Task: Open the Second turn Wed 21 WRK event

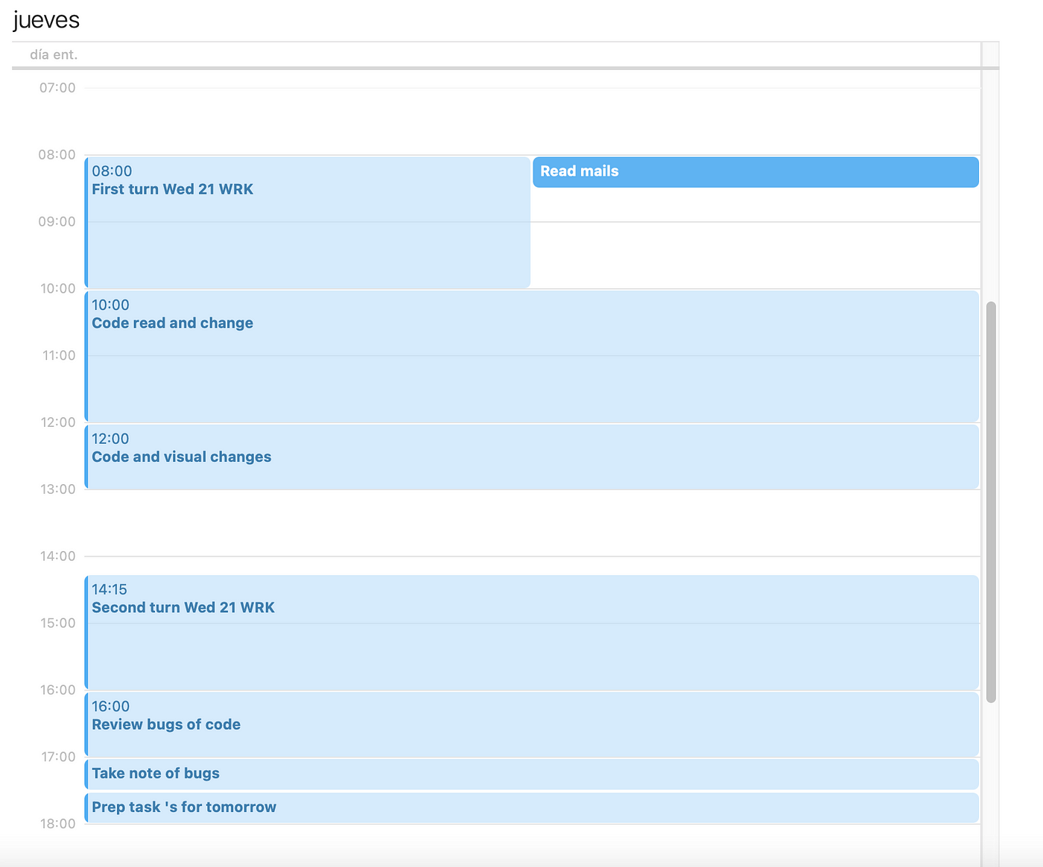Action: pos(532,632)
